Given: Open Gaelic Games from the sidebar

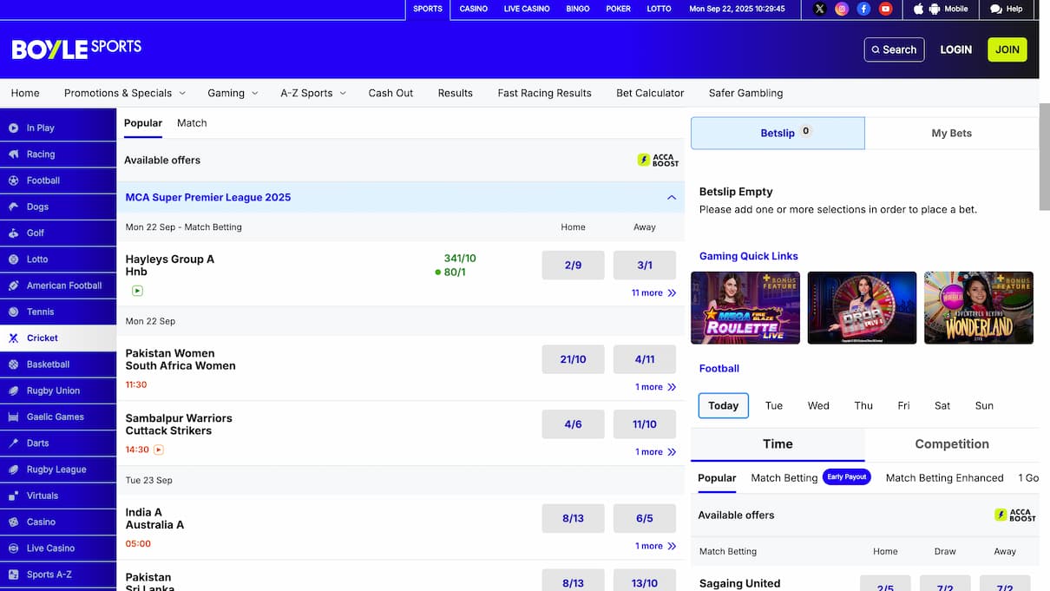Looking at the screenshot, I should coord(58,417).
